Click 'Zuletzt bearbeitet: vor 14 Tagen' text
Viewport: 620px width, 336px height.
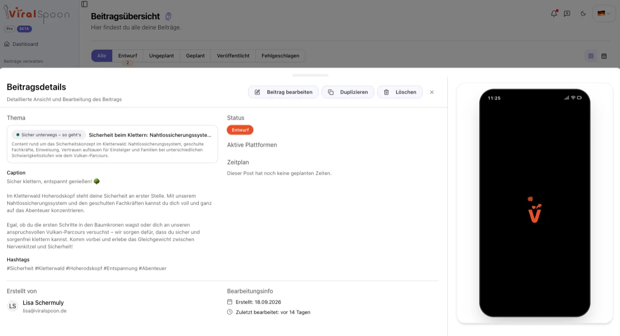click(273, 312)
